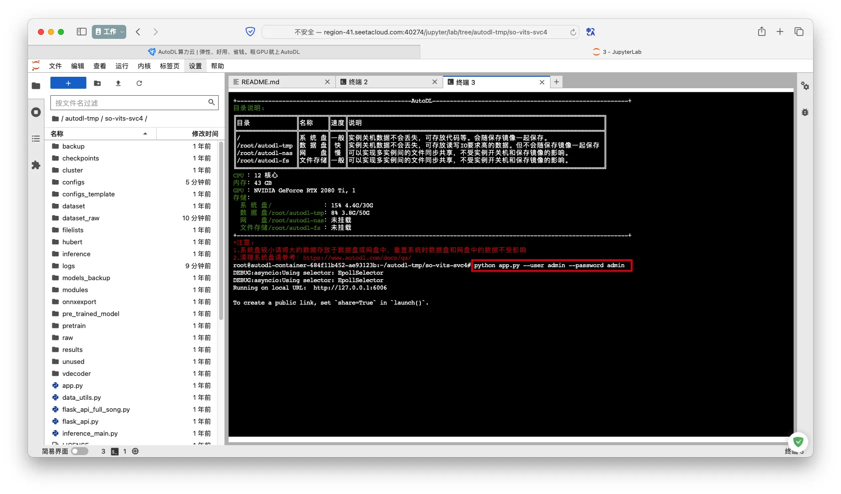Show the table of contents panel
This screenshot has height=494, width=841.
(x=36, y=139)
